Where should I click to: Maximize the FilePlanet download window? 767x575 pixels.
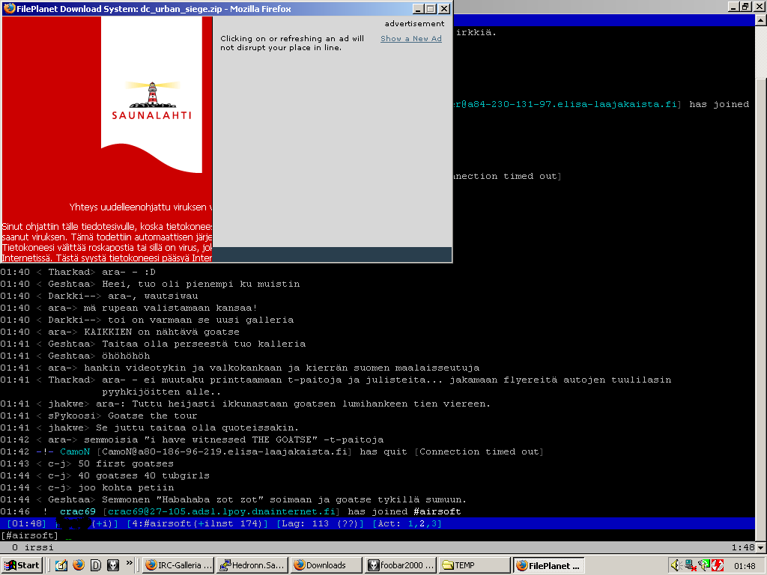tap(430, 9)
